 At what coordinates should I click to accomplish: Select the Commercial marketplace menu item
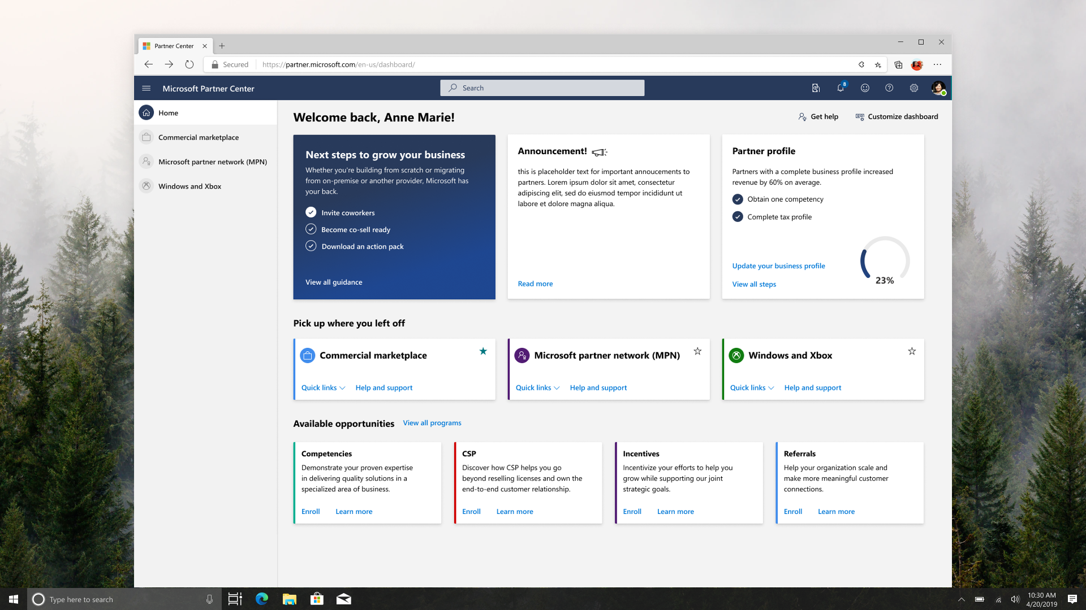[x=199, y=137]
